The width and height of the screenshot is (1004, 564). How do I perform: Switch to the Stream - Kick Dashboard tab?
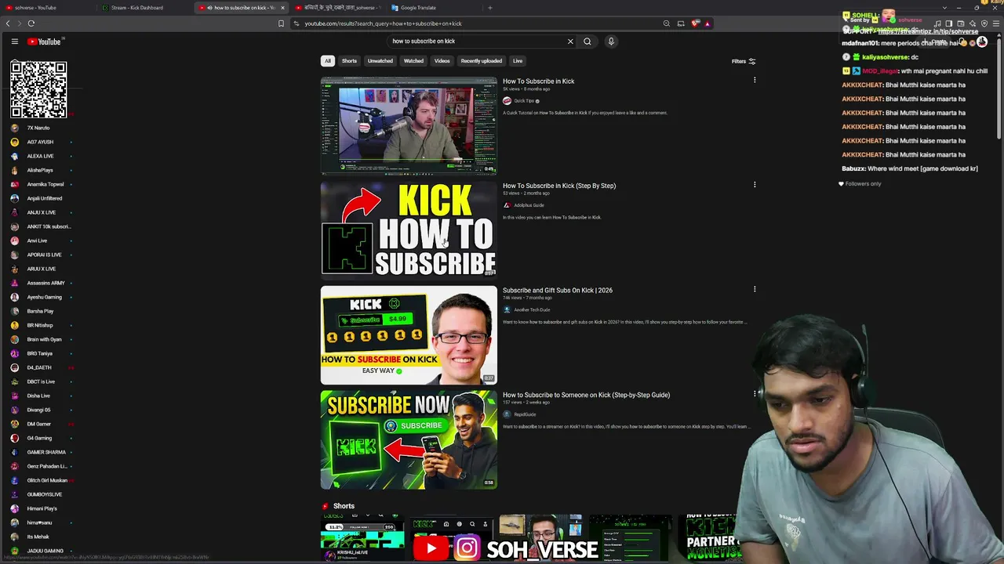coord(145,8)
